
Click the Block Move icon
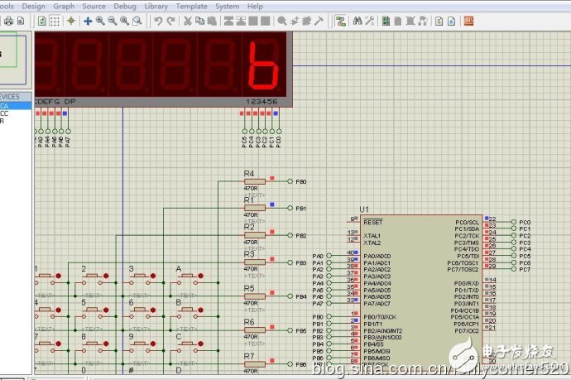pos(241,22)
